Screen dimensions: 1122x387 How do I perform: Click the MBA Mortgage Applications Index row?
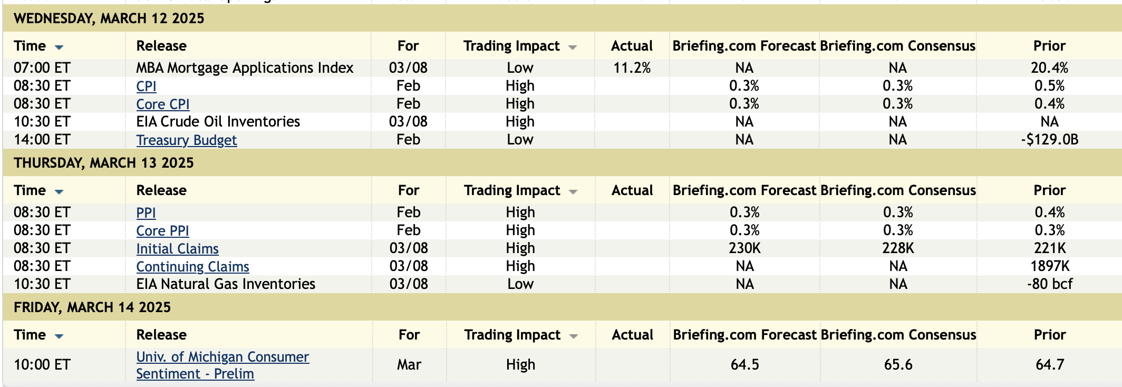click(x=245, y=68)
